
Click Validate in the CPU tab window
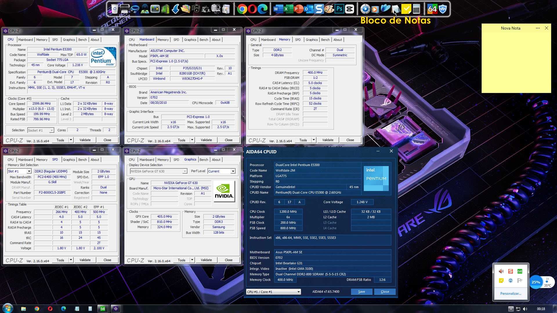click(x=85, y=140)
